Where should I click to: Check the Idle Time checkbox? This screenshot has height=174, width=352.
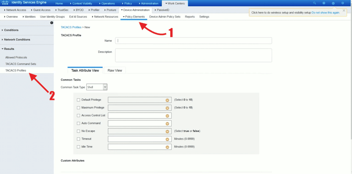pos(78,147)
